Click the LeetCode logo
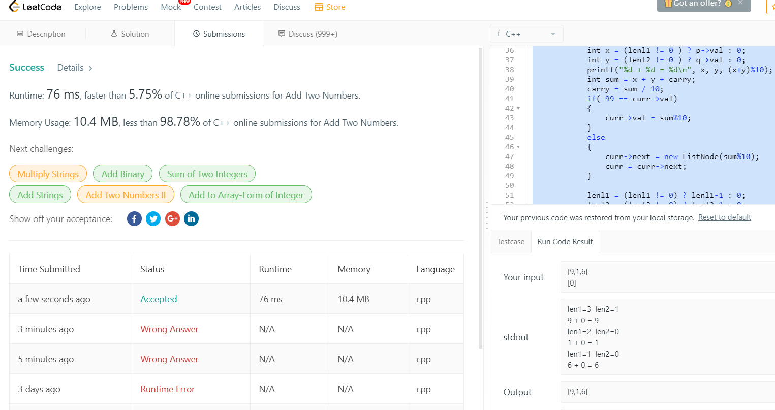775x410 pixels. pos(35,7)
